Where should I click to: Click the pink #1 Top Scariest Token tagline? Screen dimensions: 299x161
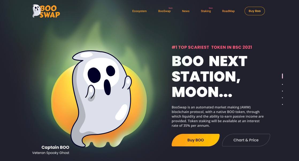212,47
